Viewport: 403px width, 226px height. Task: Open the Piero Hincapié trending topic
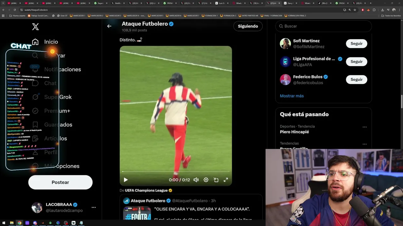tap(294, 132)
